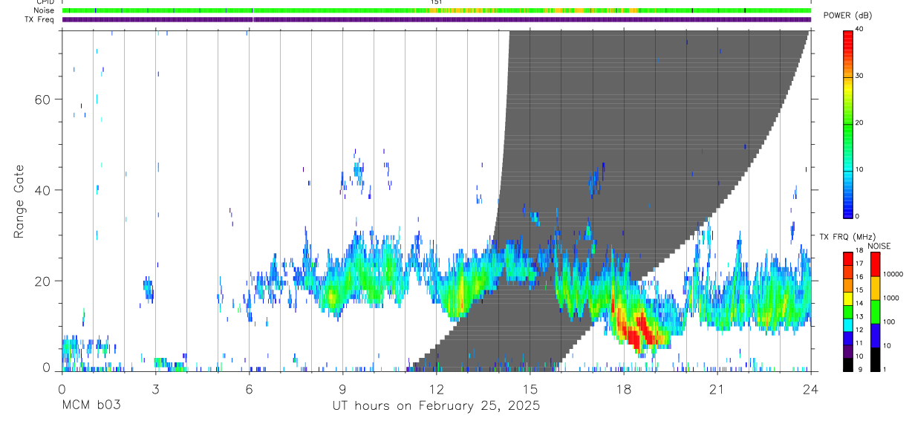912x421 pixels.
Task: Click the red segment of POWER color bar
Action: pyautogui.click(x=847, y=45)
